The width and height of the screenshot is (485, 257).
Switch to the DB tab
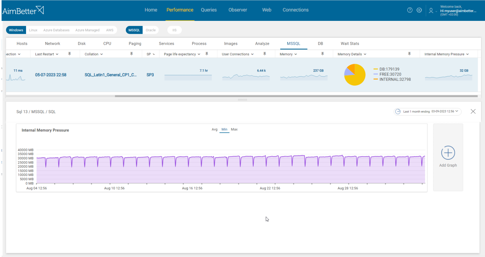point(320,44)
